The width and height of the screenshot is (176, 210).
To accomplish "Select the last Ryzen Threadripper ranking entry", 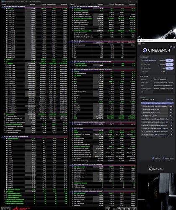I will (157, 135).
